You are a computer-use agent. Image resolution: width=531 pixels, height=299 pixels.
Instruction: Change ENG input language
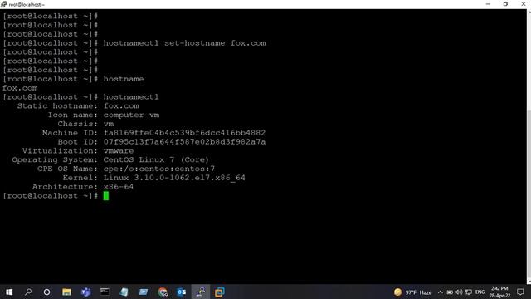pyautogui.click(x=480, y=292)
